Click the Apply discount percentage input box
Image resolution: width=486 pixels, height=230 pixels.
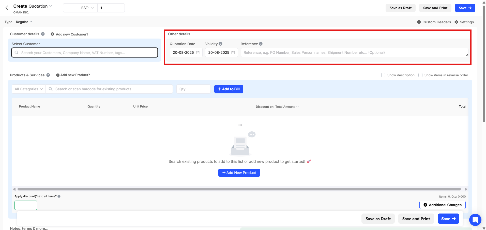tap(26, 205)
